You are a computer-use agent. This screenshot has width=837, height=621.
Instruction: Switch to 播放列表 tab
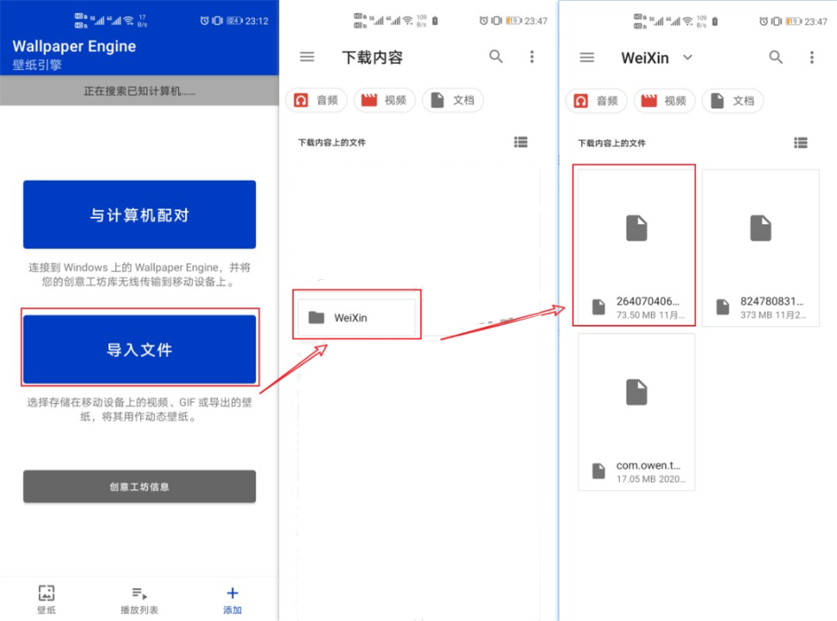pyautogui.click(x=139, y=599)
